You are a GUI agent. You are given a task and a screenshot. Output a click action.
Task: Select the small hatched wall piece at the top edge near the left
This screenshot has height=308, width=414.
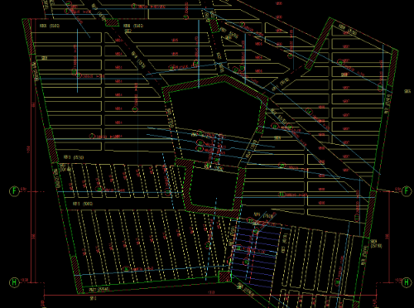(x=112, y=22)
